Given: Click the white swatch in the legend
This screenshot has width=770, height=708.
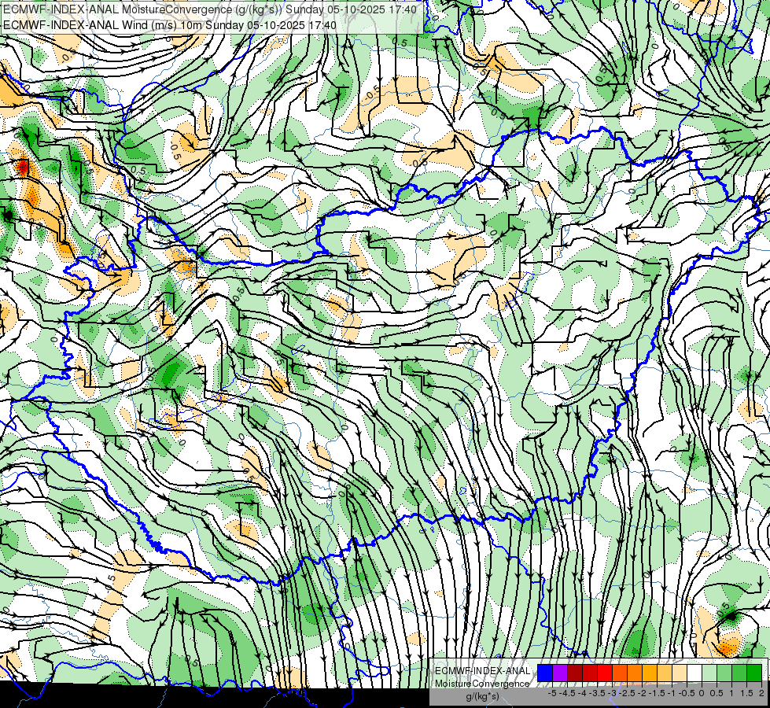Looking at the screenshot, I should click(694, 673).
